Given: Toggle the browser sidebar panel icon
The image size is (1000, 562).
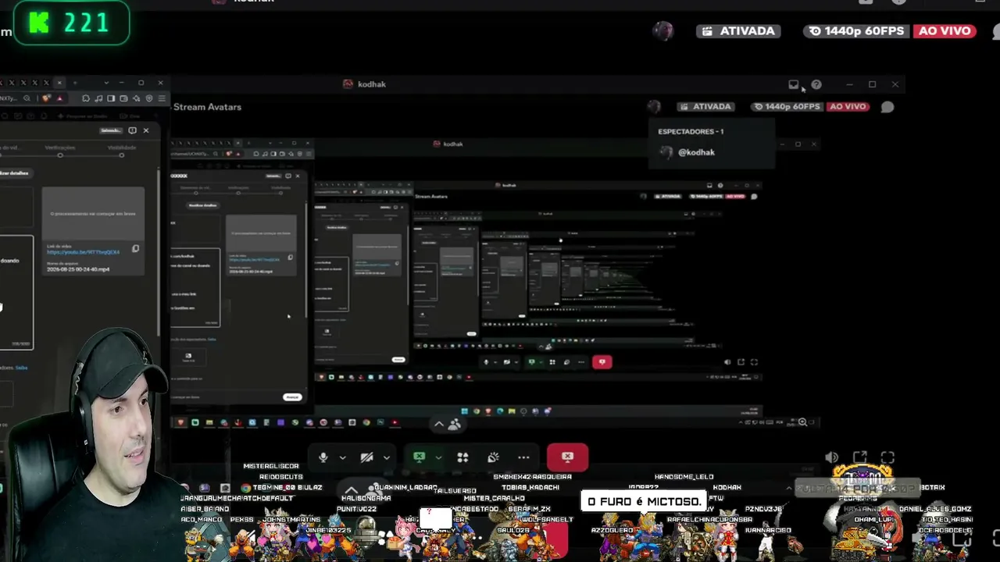Looking at the screenshot, I should [x=111, y=98].
